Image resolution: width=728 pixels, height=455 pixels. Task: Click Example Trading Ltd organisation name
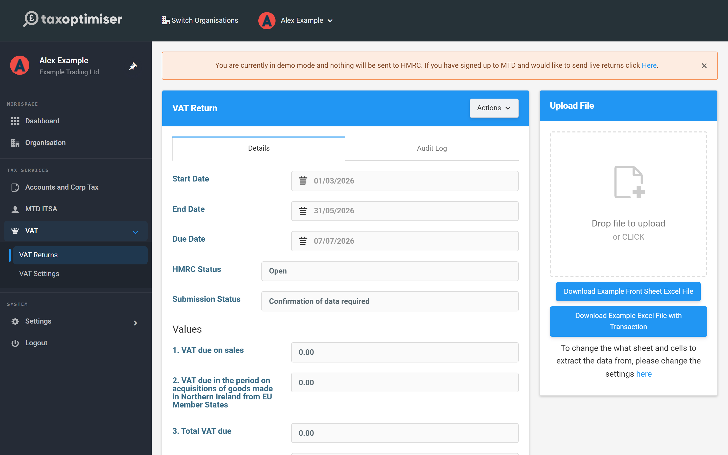[x=69, y=72]
